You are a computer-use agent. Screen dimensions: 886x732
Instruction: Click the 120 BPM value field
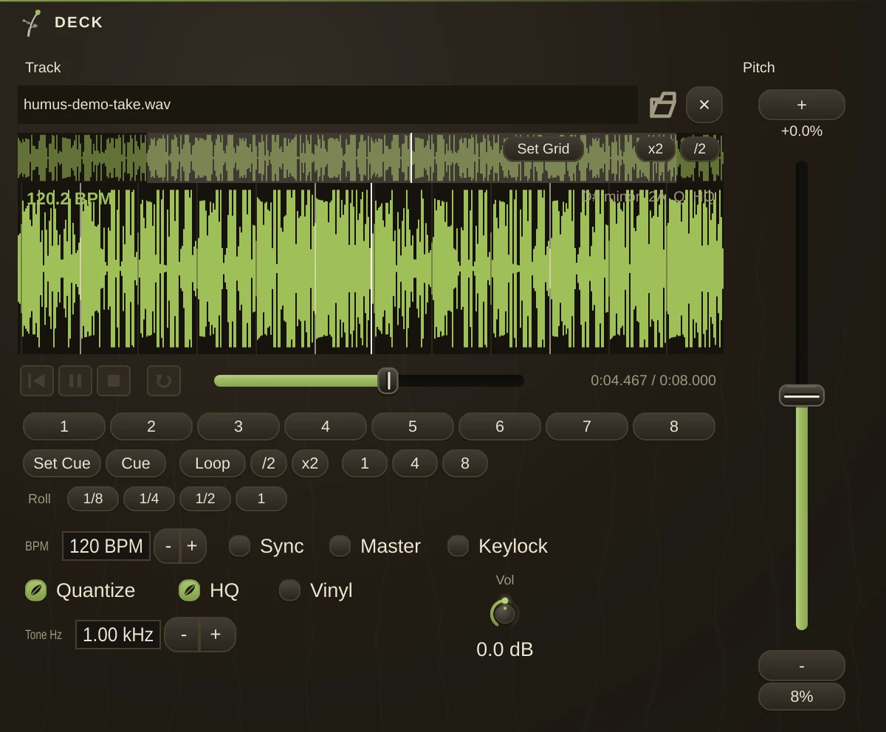106,546
